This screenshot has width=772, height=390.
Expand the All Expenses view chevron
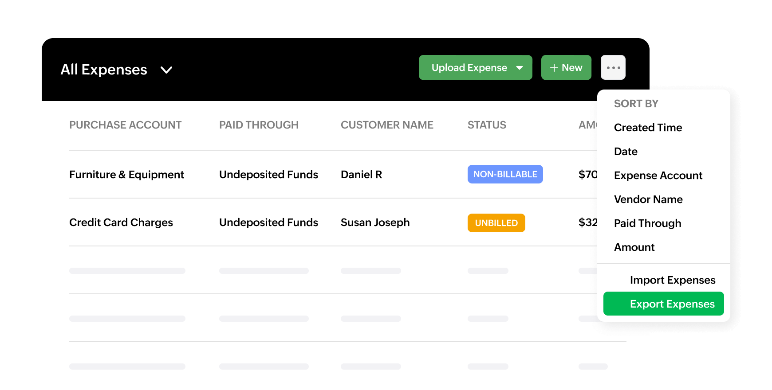point(166,70)
